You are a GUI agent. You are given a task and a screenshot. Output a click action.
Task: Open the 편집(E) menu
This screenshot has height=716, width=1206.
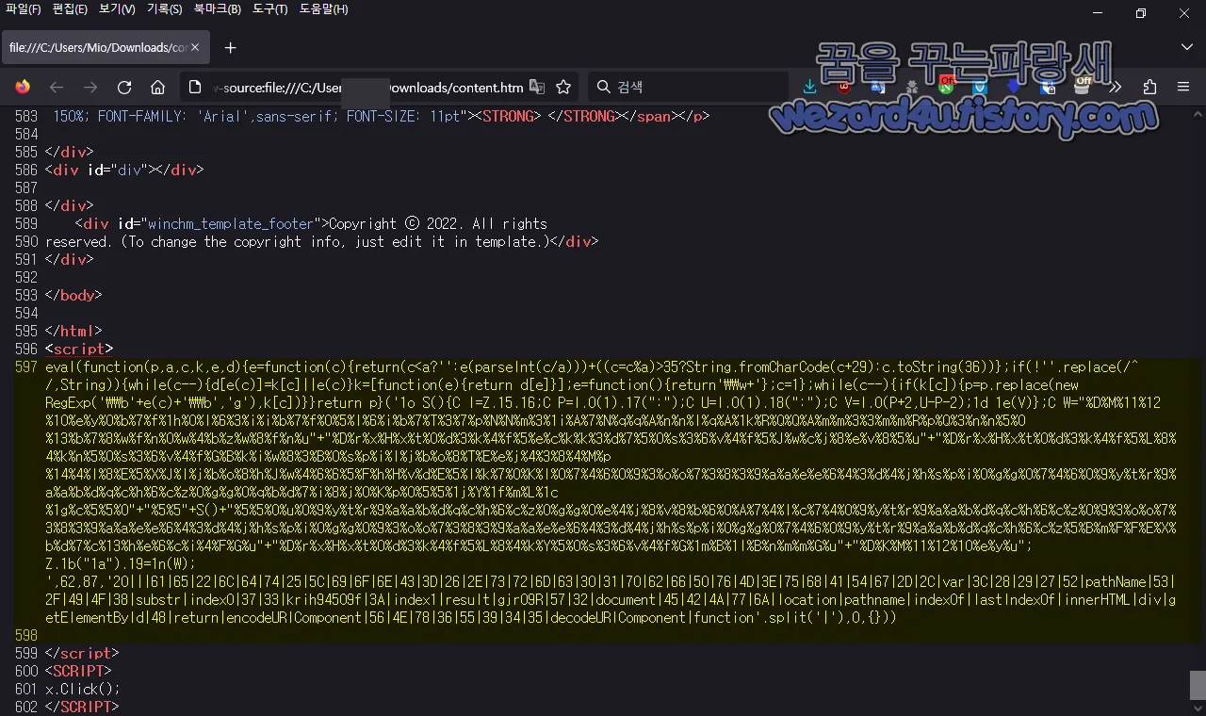click(70, 9)
